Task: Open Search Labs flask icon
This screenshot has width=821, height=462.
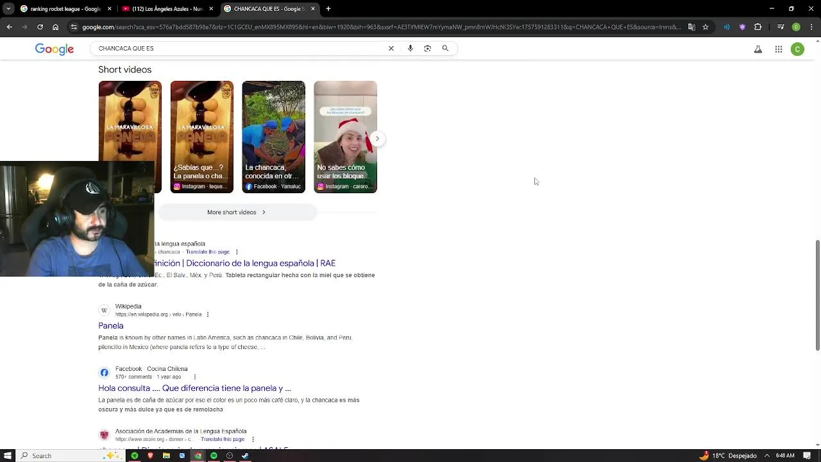Action: (x=758, y=49)
